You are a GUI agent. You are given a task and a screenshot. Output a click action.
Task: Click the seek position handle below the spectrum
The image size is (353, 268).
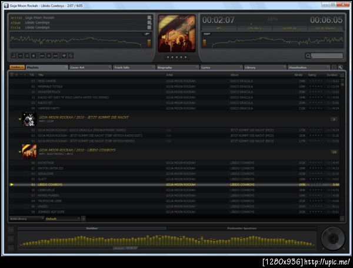click(x=125, y=248)
